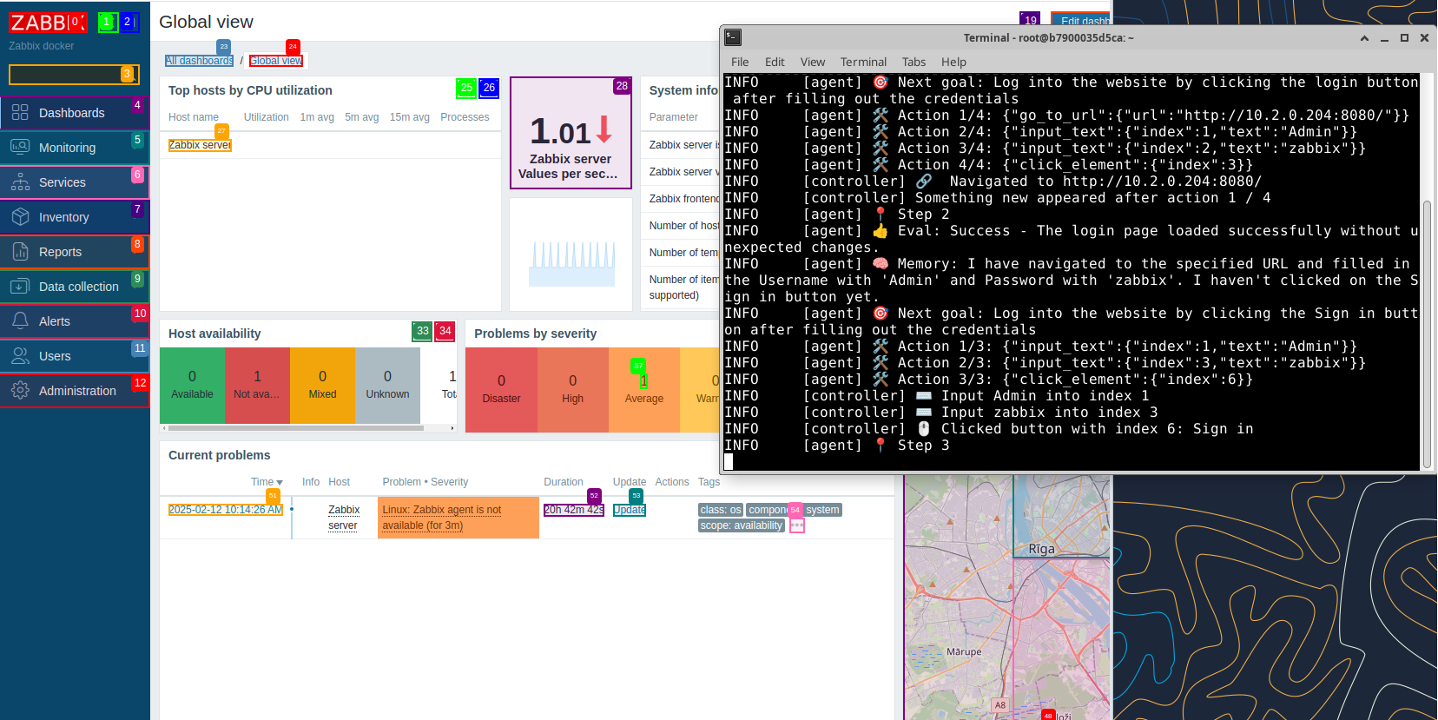Select the green Available host availability block
The image size is (1438, 720).
192,385
